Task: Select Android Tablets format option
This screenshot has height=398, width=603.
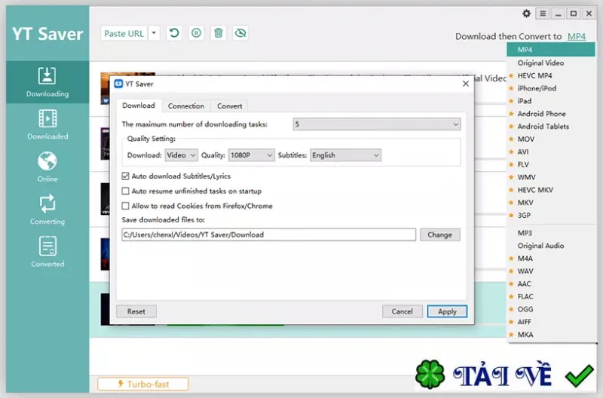Action: pyautogui.click(x=551, y=126)
